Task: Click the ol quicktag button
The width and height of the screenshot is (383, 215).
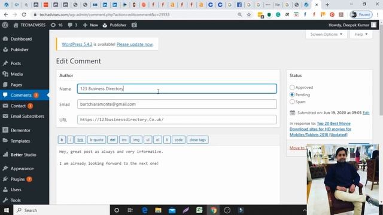Action: 157,140
